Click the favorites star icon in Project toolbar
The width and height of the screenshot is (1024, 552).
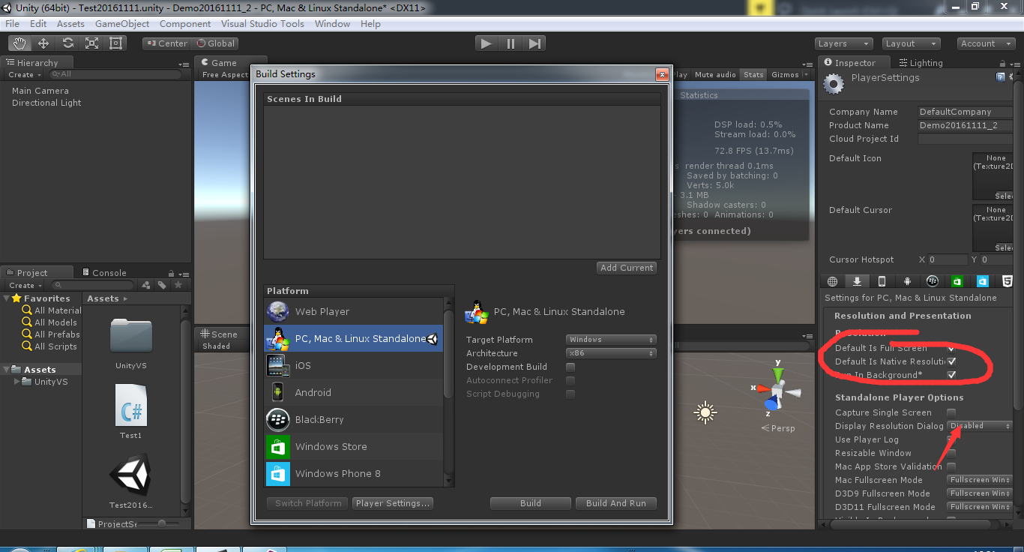[178, 285]
